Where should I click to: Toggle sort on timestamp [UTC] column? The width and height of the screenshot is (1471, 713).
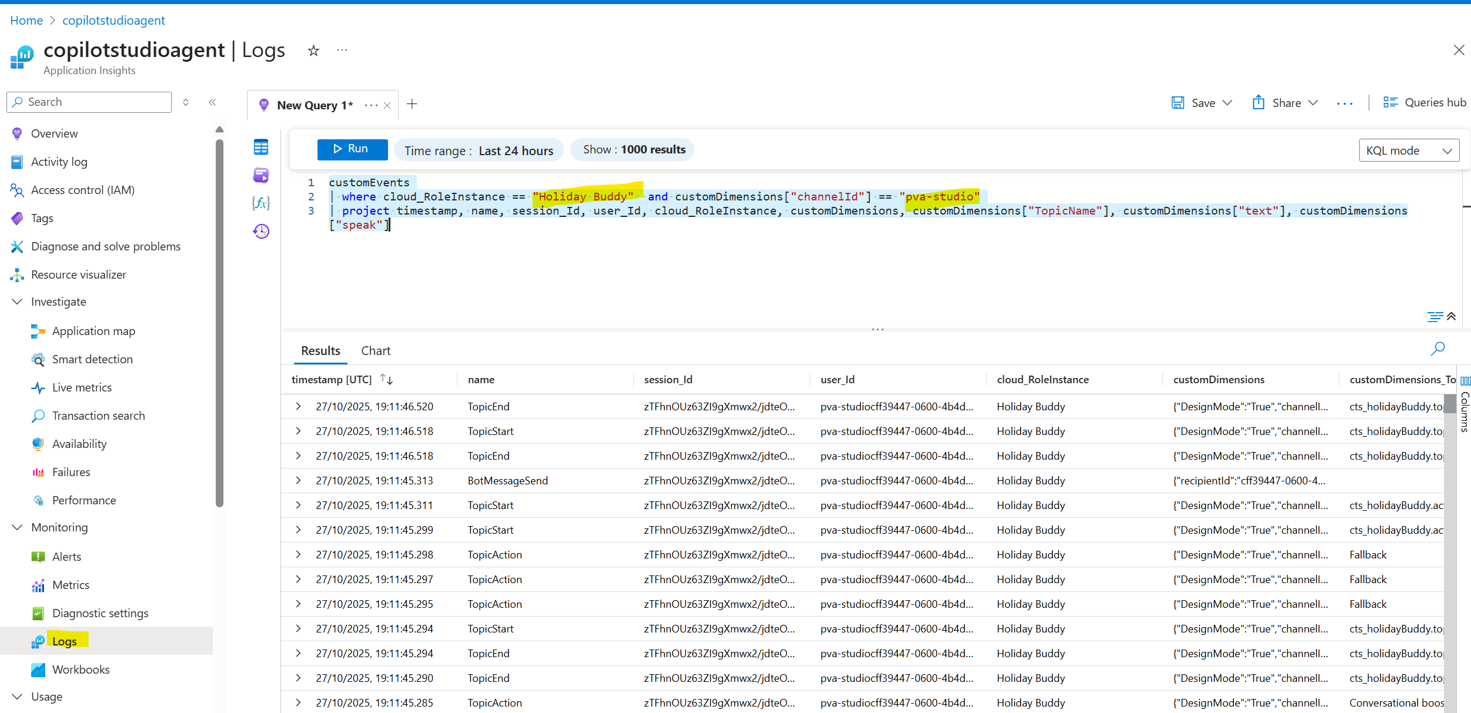click(x=386, y=379)
